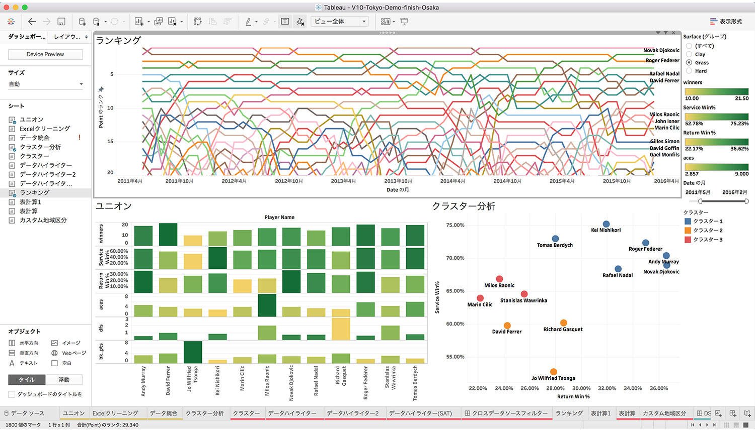Toggle the show mark labels T icon
This screenshot has height=431, width=755.
click(x=285, y=22)
